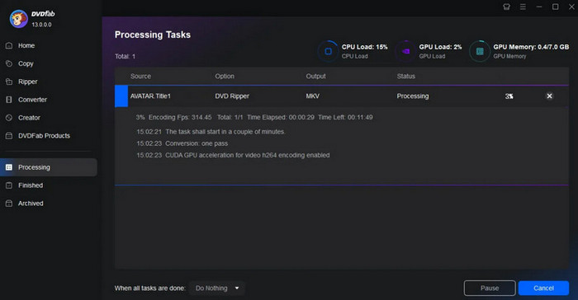The height and width of the screenshot is (300, 578).
Task: Click the CPU Load: 15% reading
Action: coord(365,47)
